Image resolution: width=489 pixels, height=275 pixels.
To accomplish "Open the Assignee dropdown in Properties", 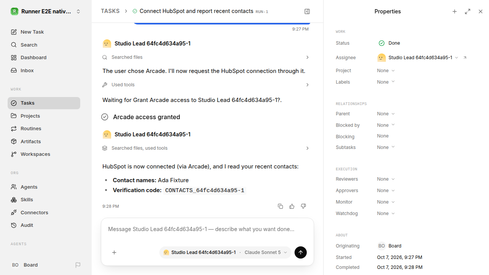I will pos(418,58).
